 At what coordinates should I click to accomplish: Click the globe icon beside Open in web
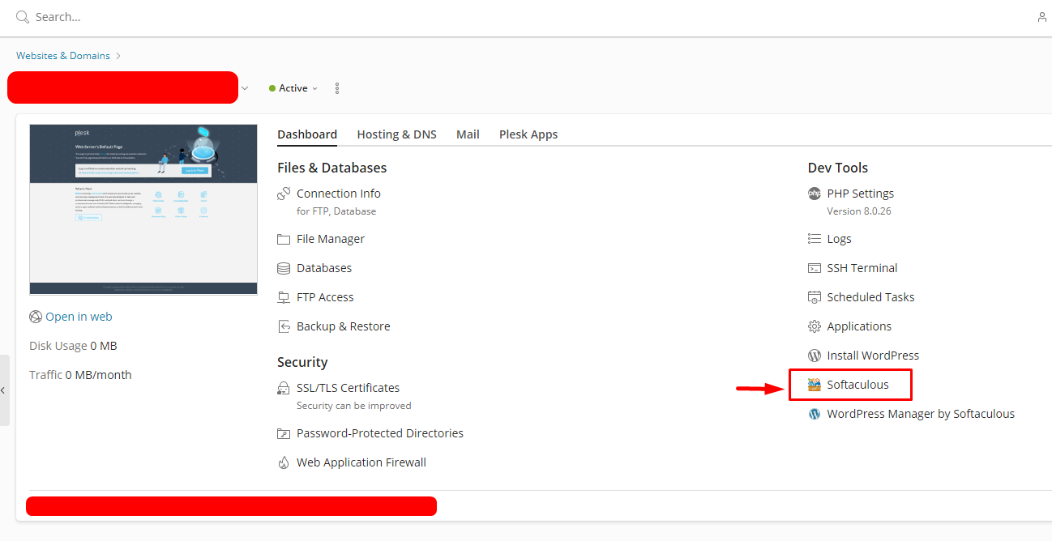[36, 317]
